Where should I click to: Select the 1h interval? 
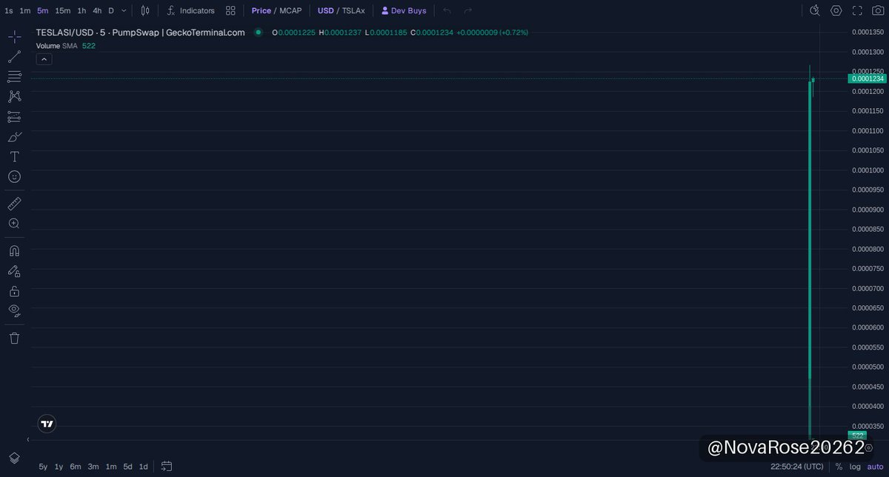[x=81, y=11]
